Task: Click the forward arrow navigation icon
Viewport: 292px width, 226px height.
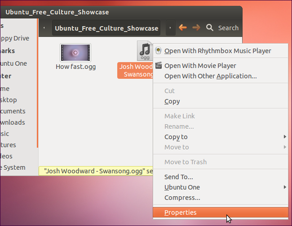Action: (196, 27)
